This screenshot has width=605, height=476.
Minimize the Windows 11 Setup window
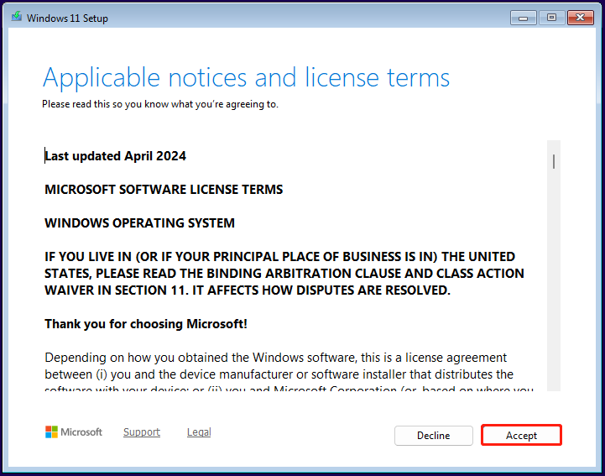pos(523,18)
